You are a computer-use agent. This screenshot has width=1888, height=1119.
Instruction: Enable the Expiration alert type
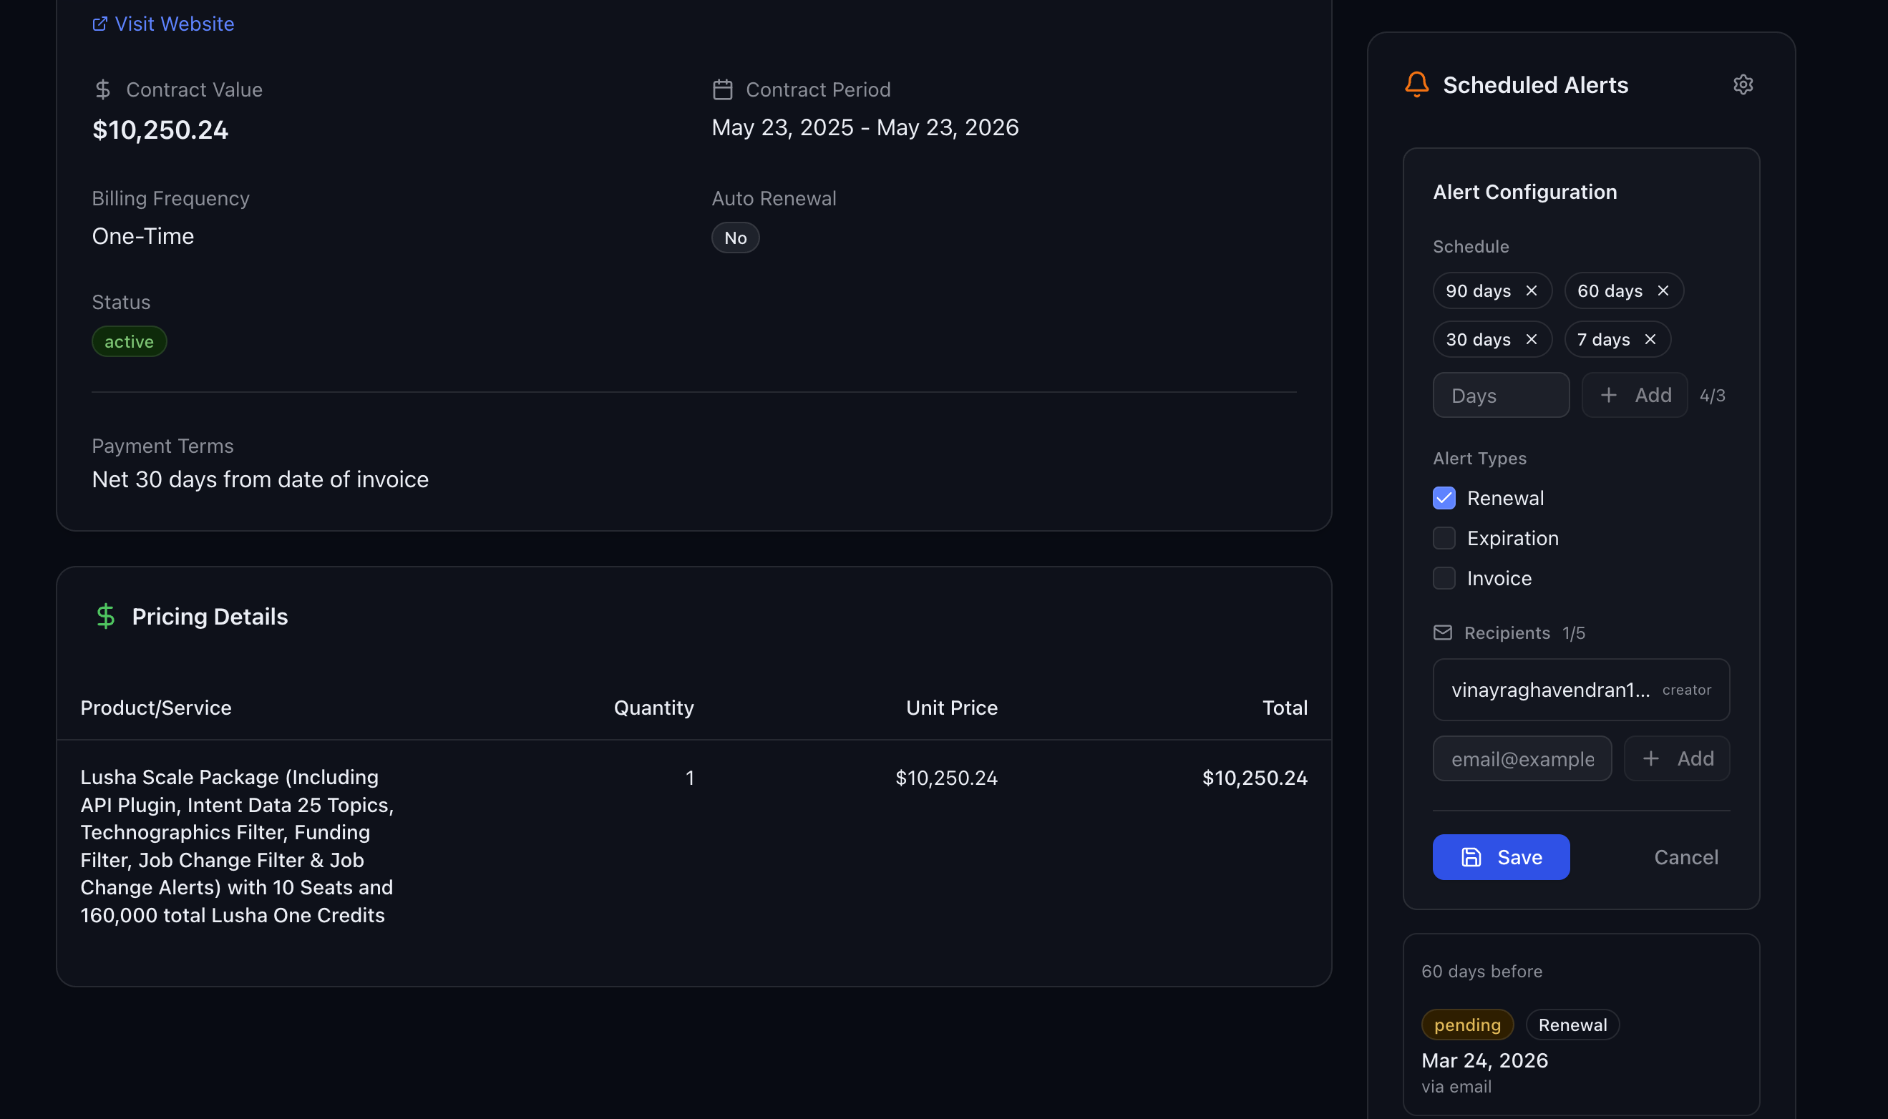pyautogui.click(x=1444, y=538)
